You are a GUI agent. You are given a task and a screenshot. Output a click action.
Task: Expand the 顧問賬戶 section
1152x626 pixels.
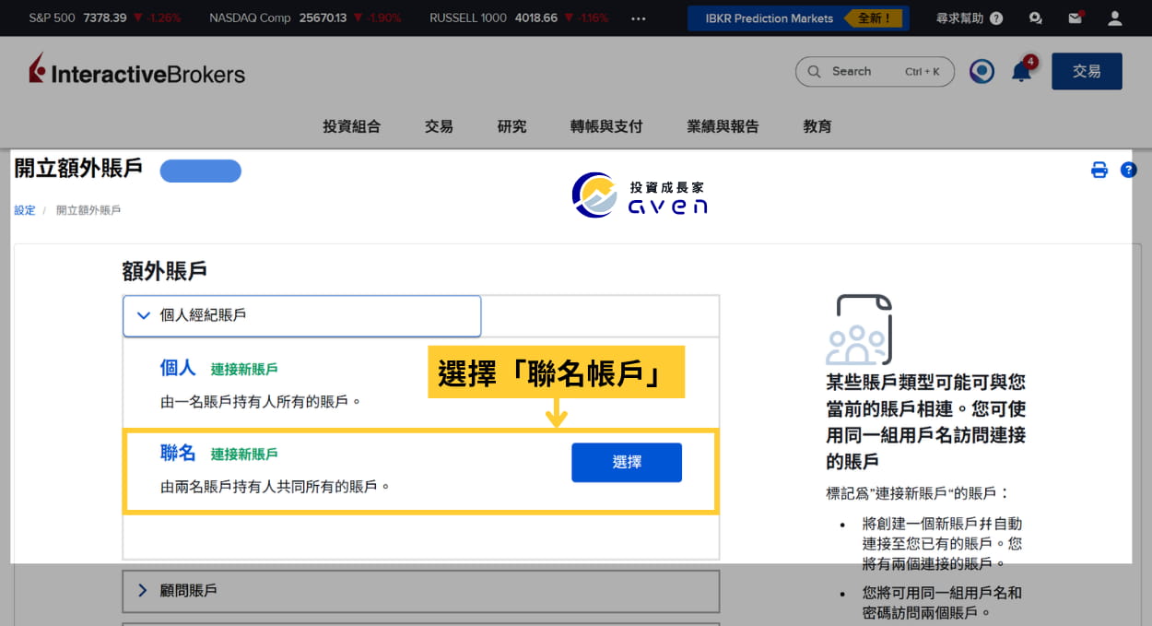[420, 591]
